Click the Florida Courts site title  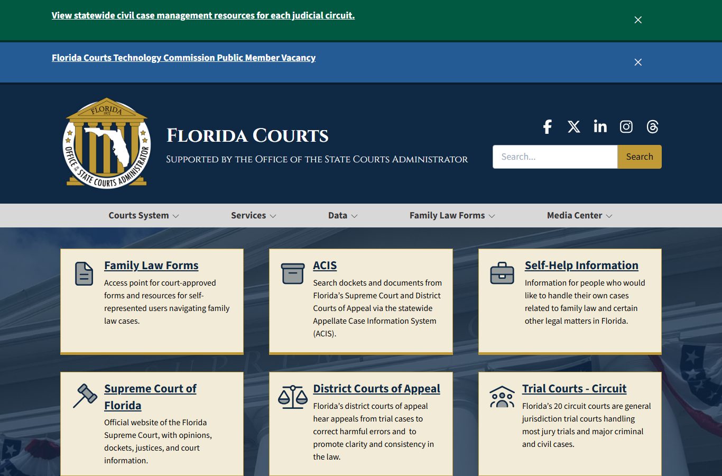(247, 135)
